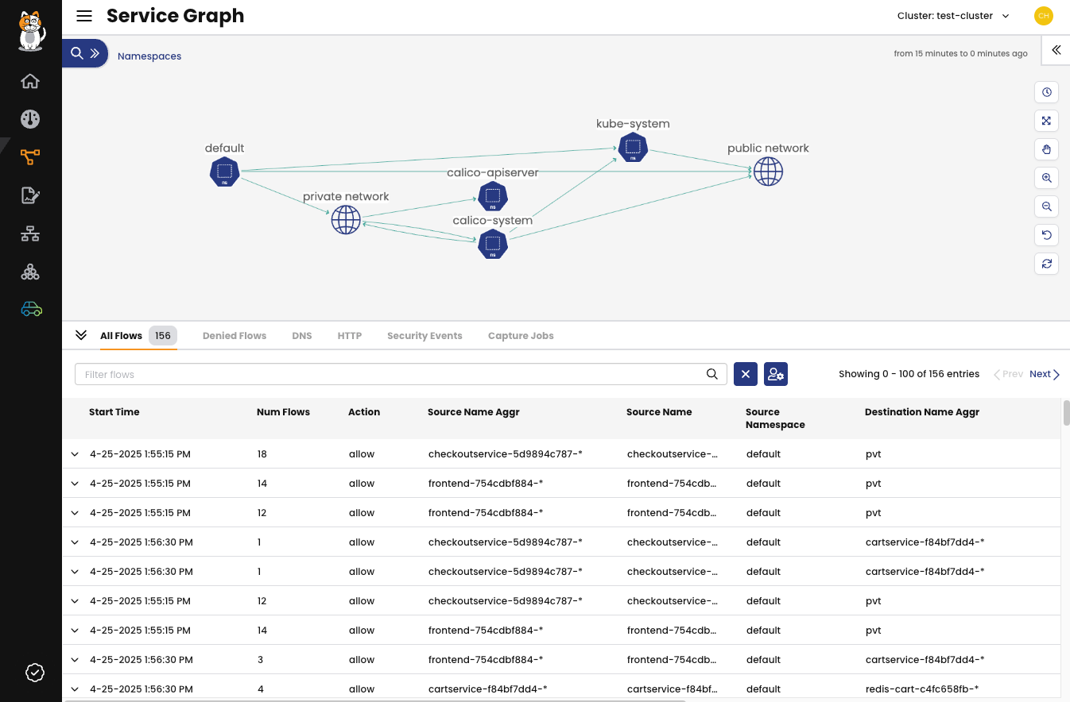Open the time range clock icon

pyautogui.click(x=1046, y=92)
